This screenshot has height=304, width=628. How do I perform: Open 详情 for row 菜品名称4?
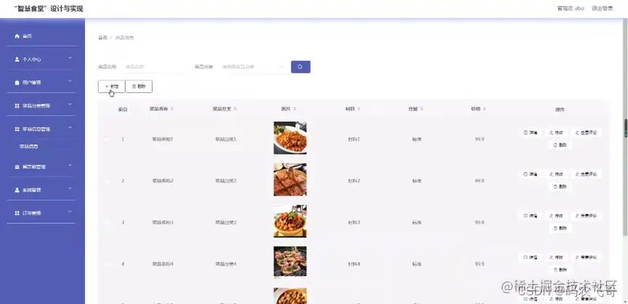click(530, 257)
